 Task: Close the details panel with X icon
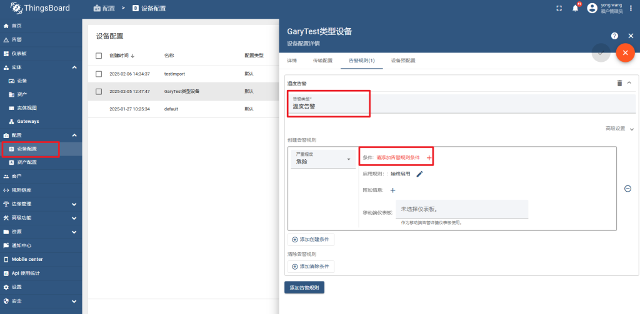(x=631, y=36)
